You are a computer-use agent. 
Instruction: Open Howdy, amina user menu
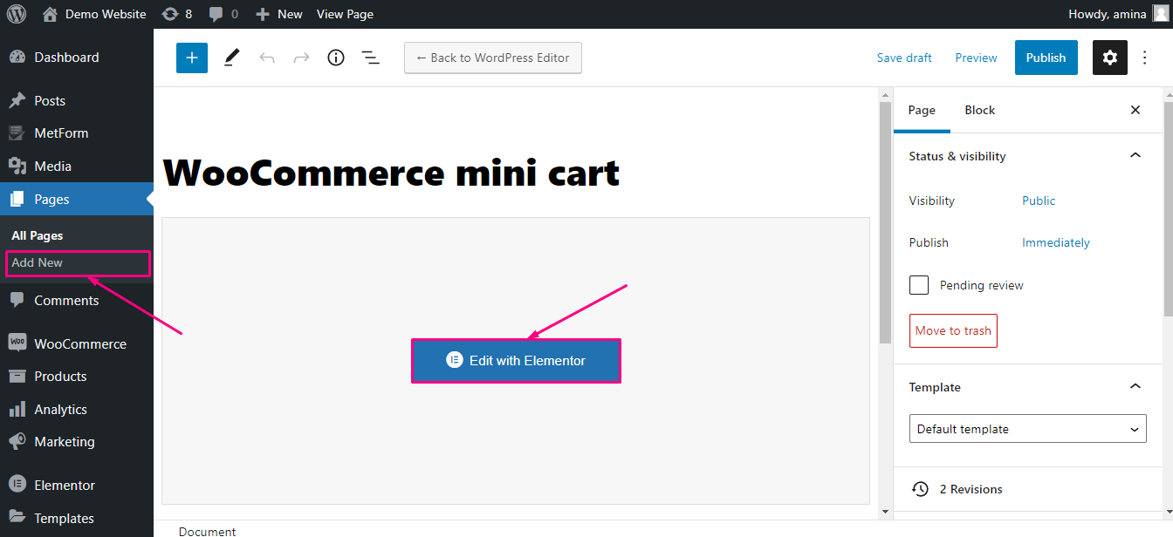coord(1106,14)
